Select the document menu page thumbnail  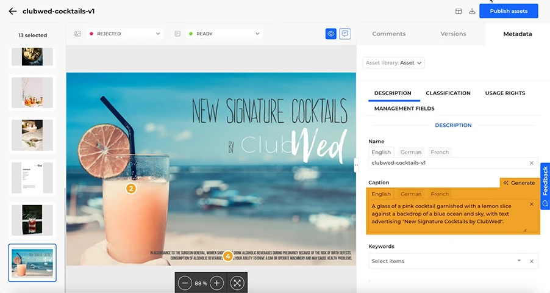tap(32, 178)
